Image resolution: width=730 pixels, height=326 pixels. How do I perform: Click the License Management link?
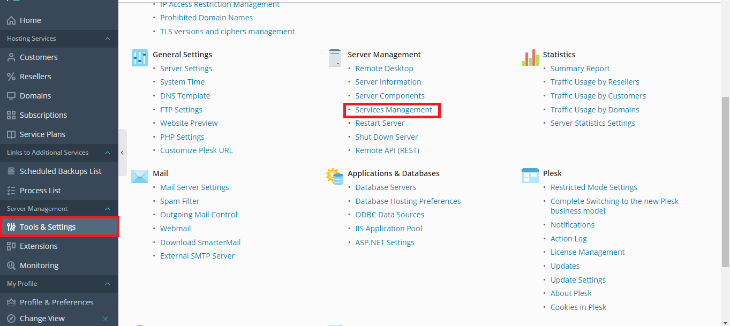(x=588, y=252)
